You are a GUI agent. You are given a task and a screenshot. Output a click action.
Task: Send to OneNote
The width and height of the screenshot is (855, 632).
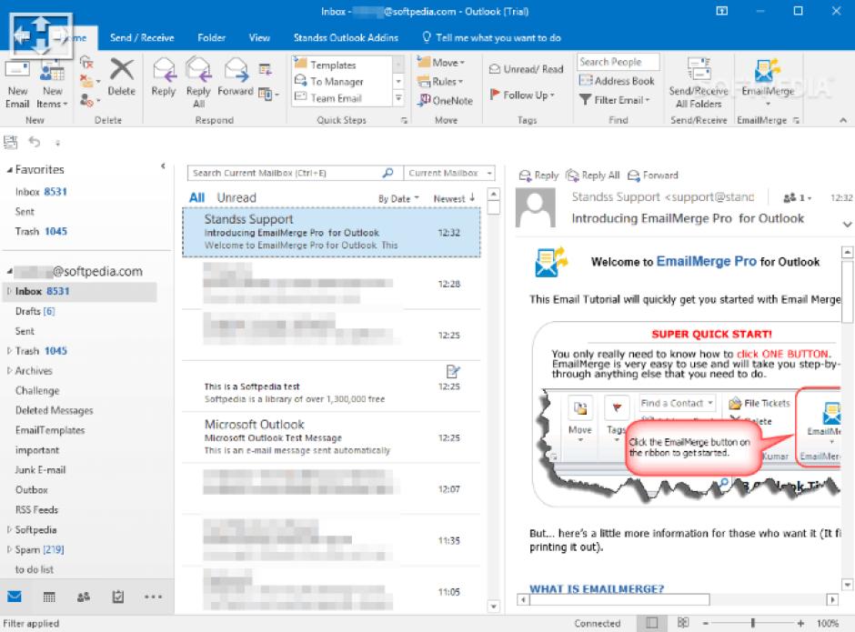click(445, 100)
